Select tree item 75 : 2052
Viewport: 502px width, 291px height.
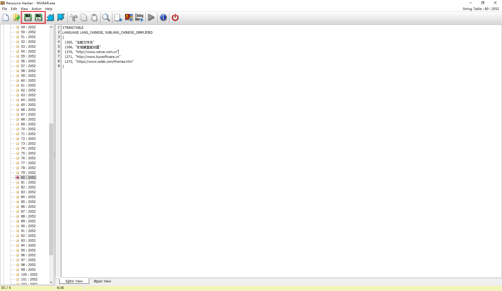pyautogui.click(x=28, y=153)
